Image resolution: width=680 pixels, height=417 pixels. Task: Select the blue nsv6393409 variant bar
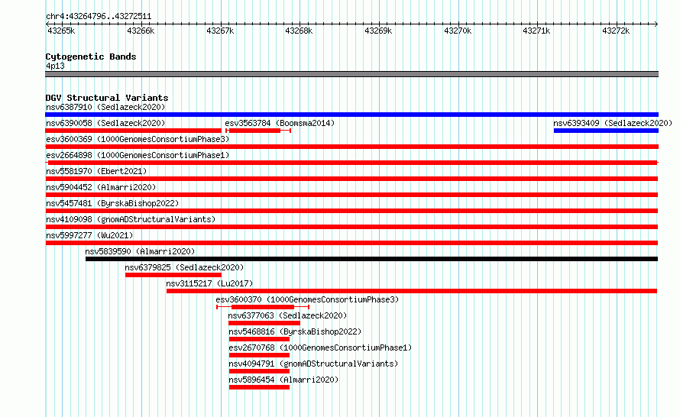(x=606, y=131)
